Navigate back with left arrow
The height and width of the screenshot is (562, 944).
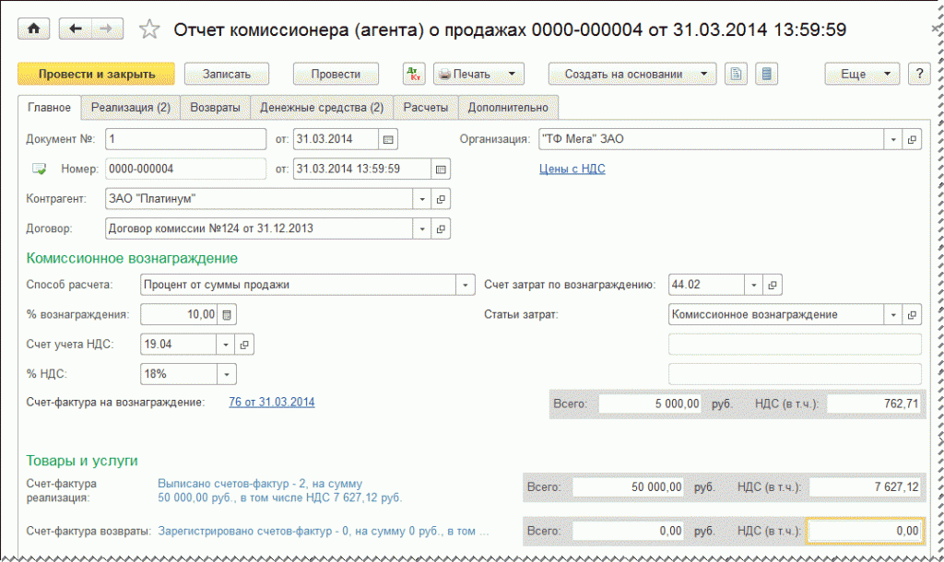pyautogui.click(x=76, y=29)
